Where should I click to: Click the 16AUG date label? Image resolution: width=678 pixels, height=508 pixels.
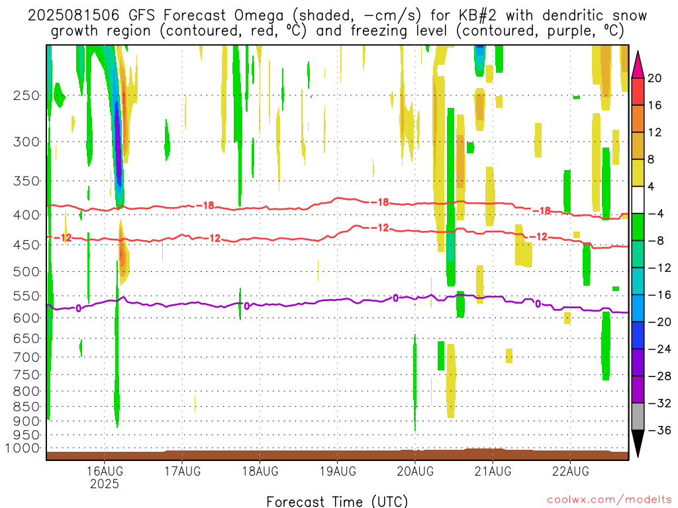point(104,471)
